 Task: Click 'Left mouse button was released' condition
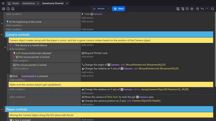point(33,53)
